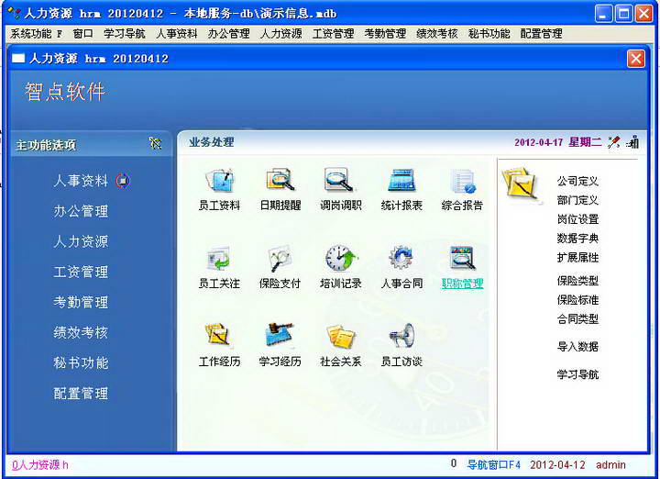Screen dimensions: 660x479
Task: Click the 扩展属性 link
Action: point(577,258)
